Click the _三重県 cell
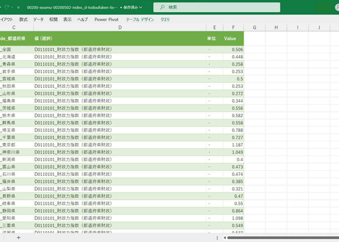 17,225
